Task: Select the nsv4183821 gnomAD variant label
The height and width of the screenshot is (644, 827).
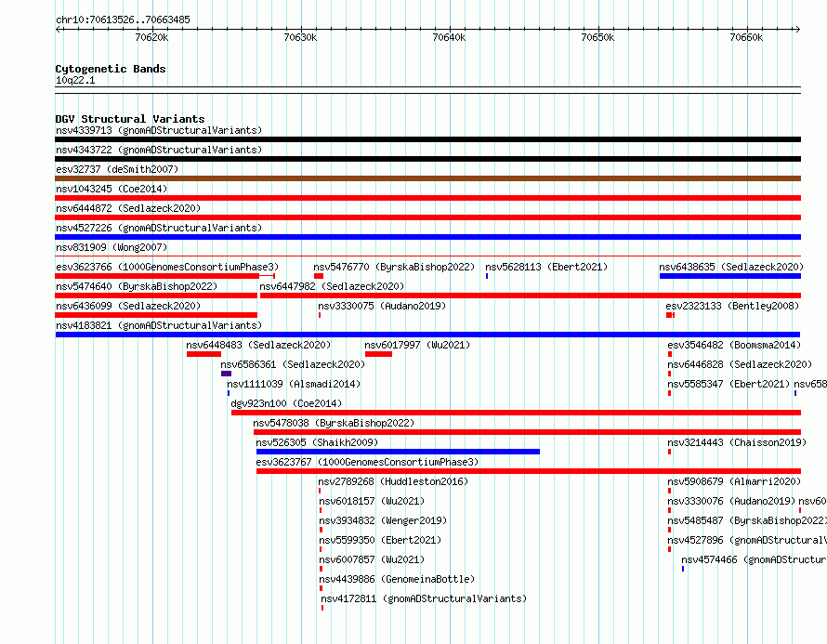Action: tap(159, 325)
